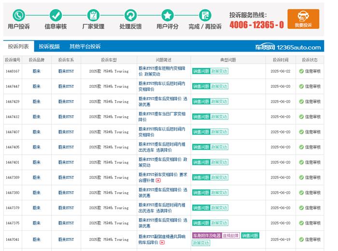Image resolution: width=338 pixels, height=251 pixels.
Task: Click 政策变动 tag in row 1447389
Action: pos(219,177)
